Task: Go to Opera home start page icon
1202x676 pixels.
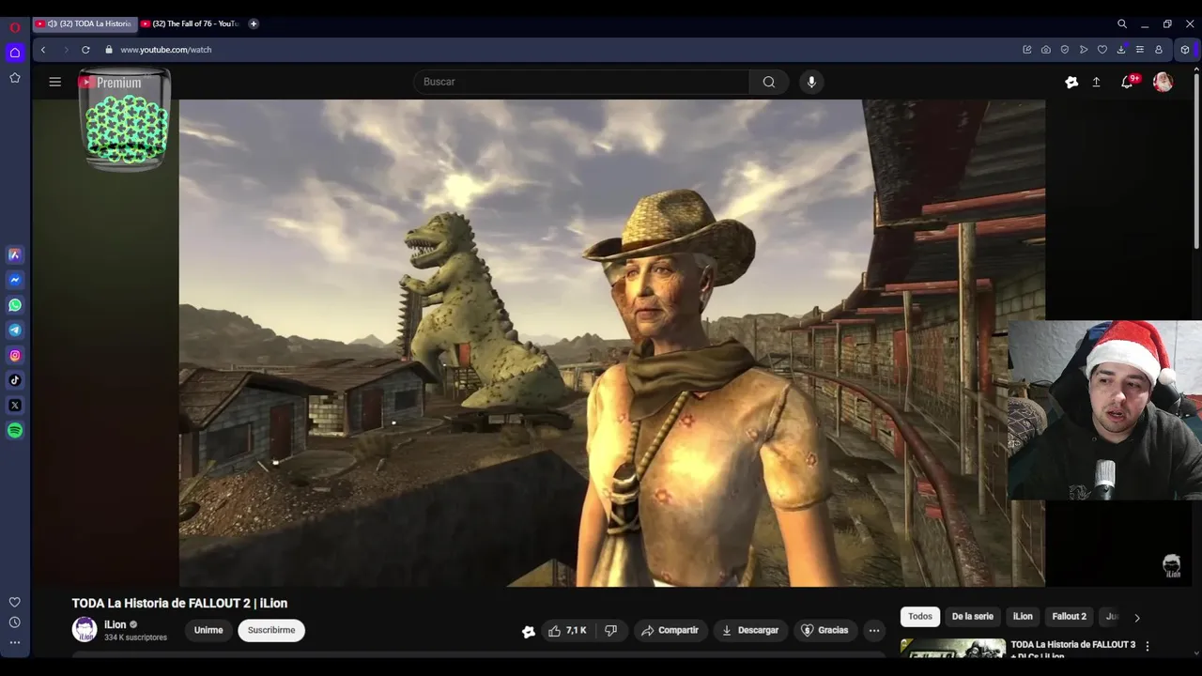Action: (x=15, y=53)
